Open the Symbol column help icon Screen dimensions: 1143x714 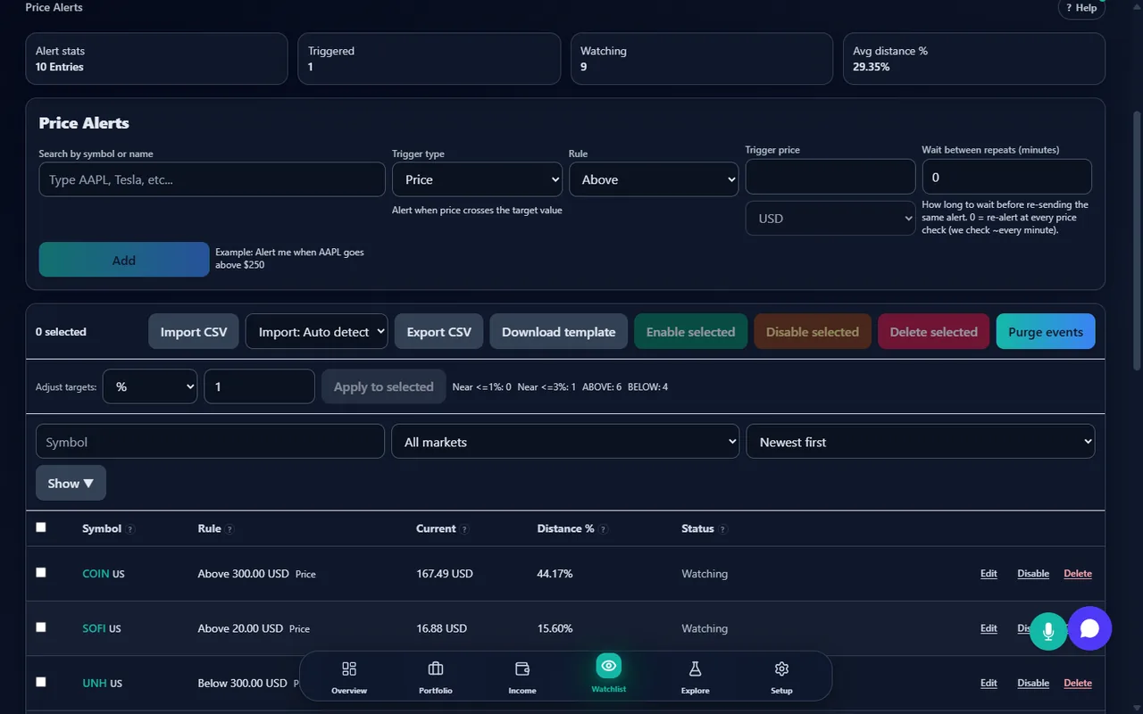click(x=130, y=529)
